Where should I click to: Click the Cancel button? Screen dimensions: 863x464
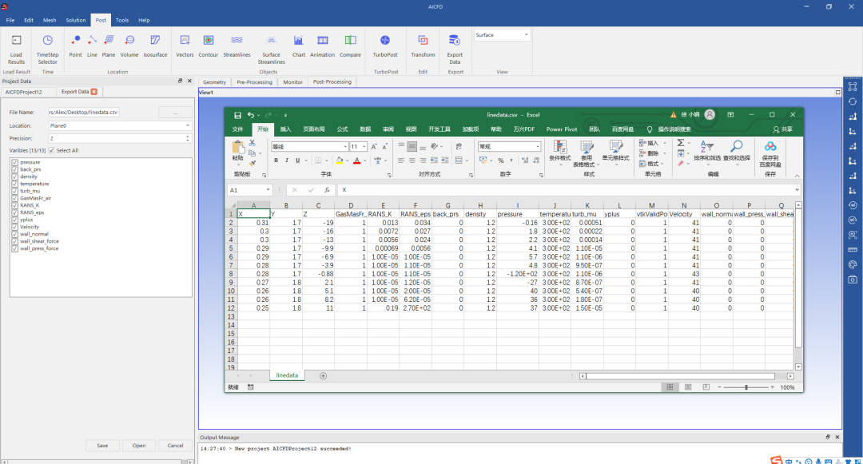click(x=175, y=446)
